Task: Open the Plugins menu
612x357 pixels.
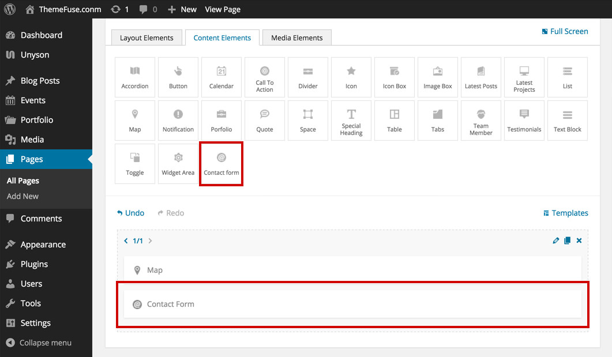Action: (46, 264)
